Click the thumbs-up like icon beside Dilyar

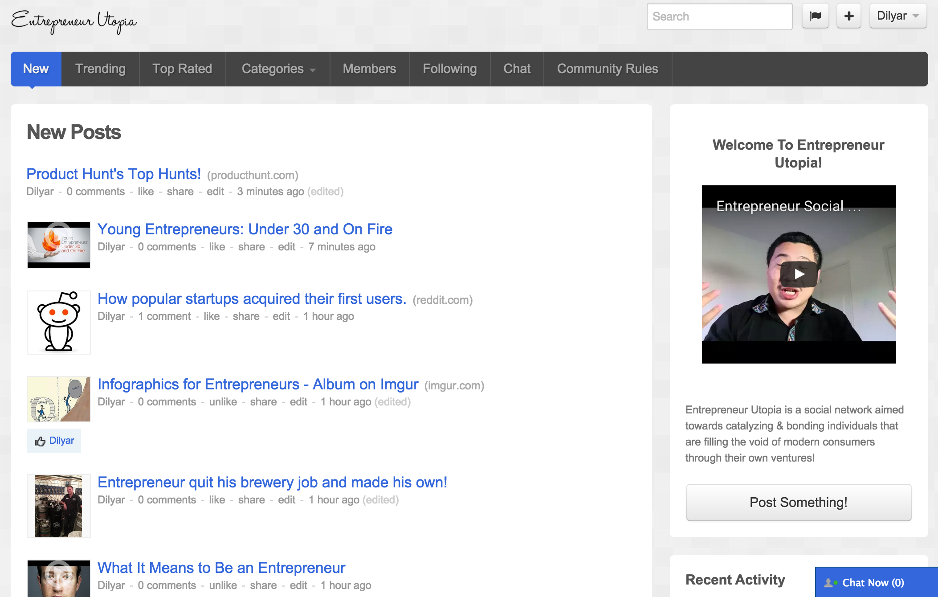[x=40, y=441]
